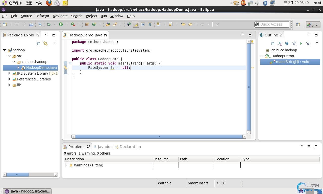323x194 pixels.
Task: Open Package Explorer view menu triangle
Action: (54, 42)
